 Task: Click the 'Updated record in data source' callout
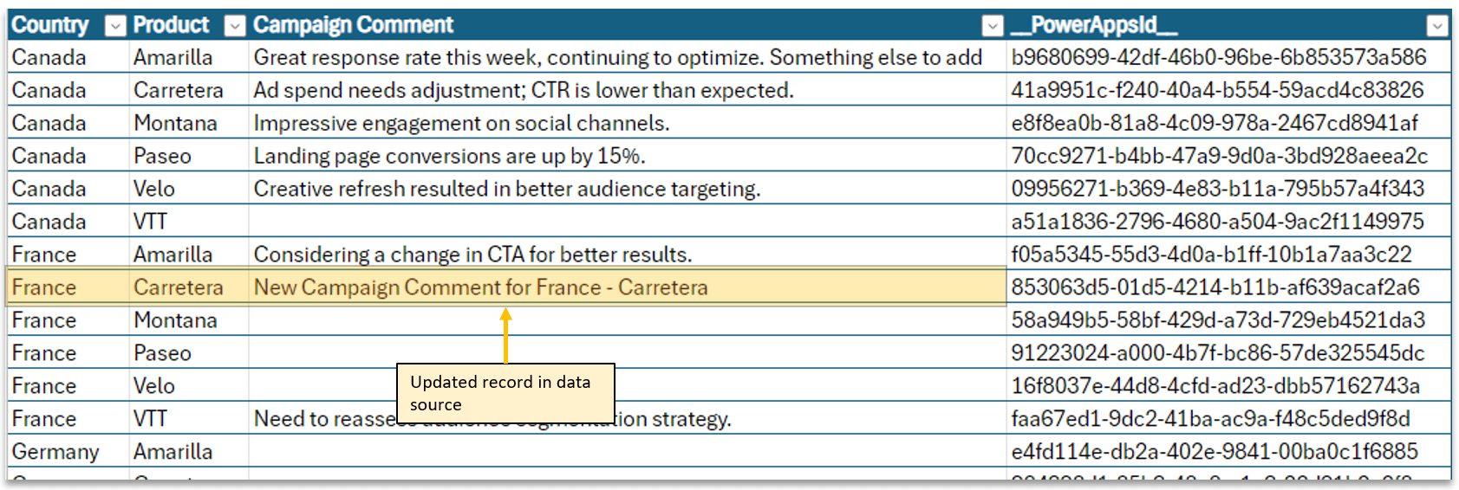tap(505, 393)
